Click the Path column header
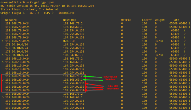The height and width of the screenshot is (110, 191). (x=176, y=20)
